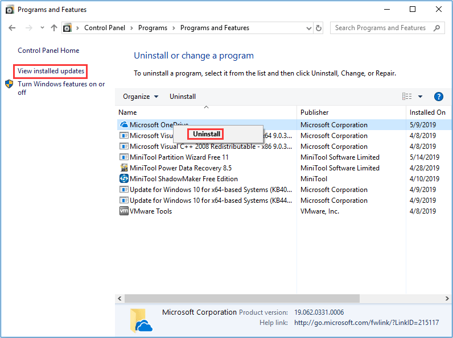Expand the view options dropdown arrow

pos(420,97)
